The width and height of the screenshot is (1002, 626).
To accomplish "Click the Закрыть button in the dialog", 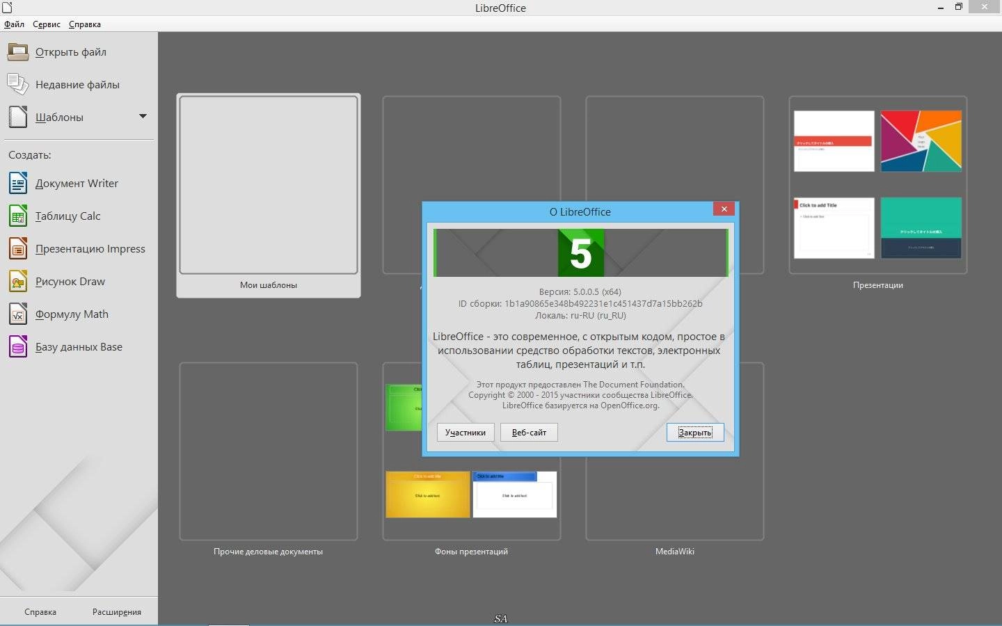I will tap(695, 433).
